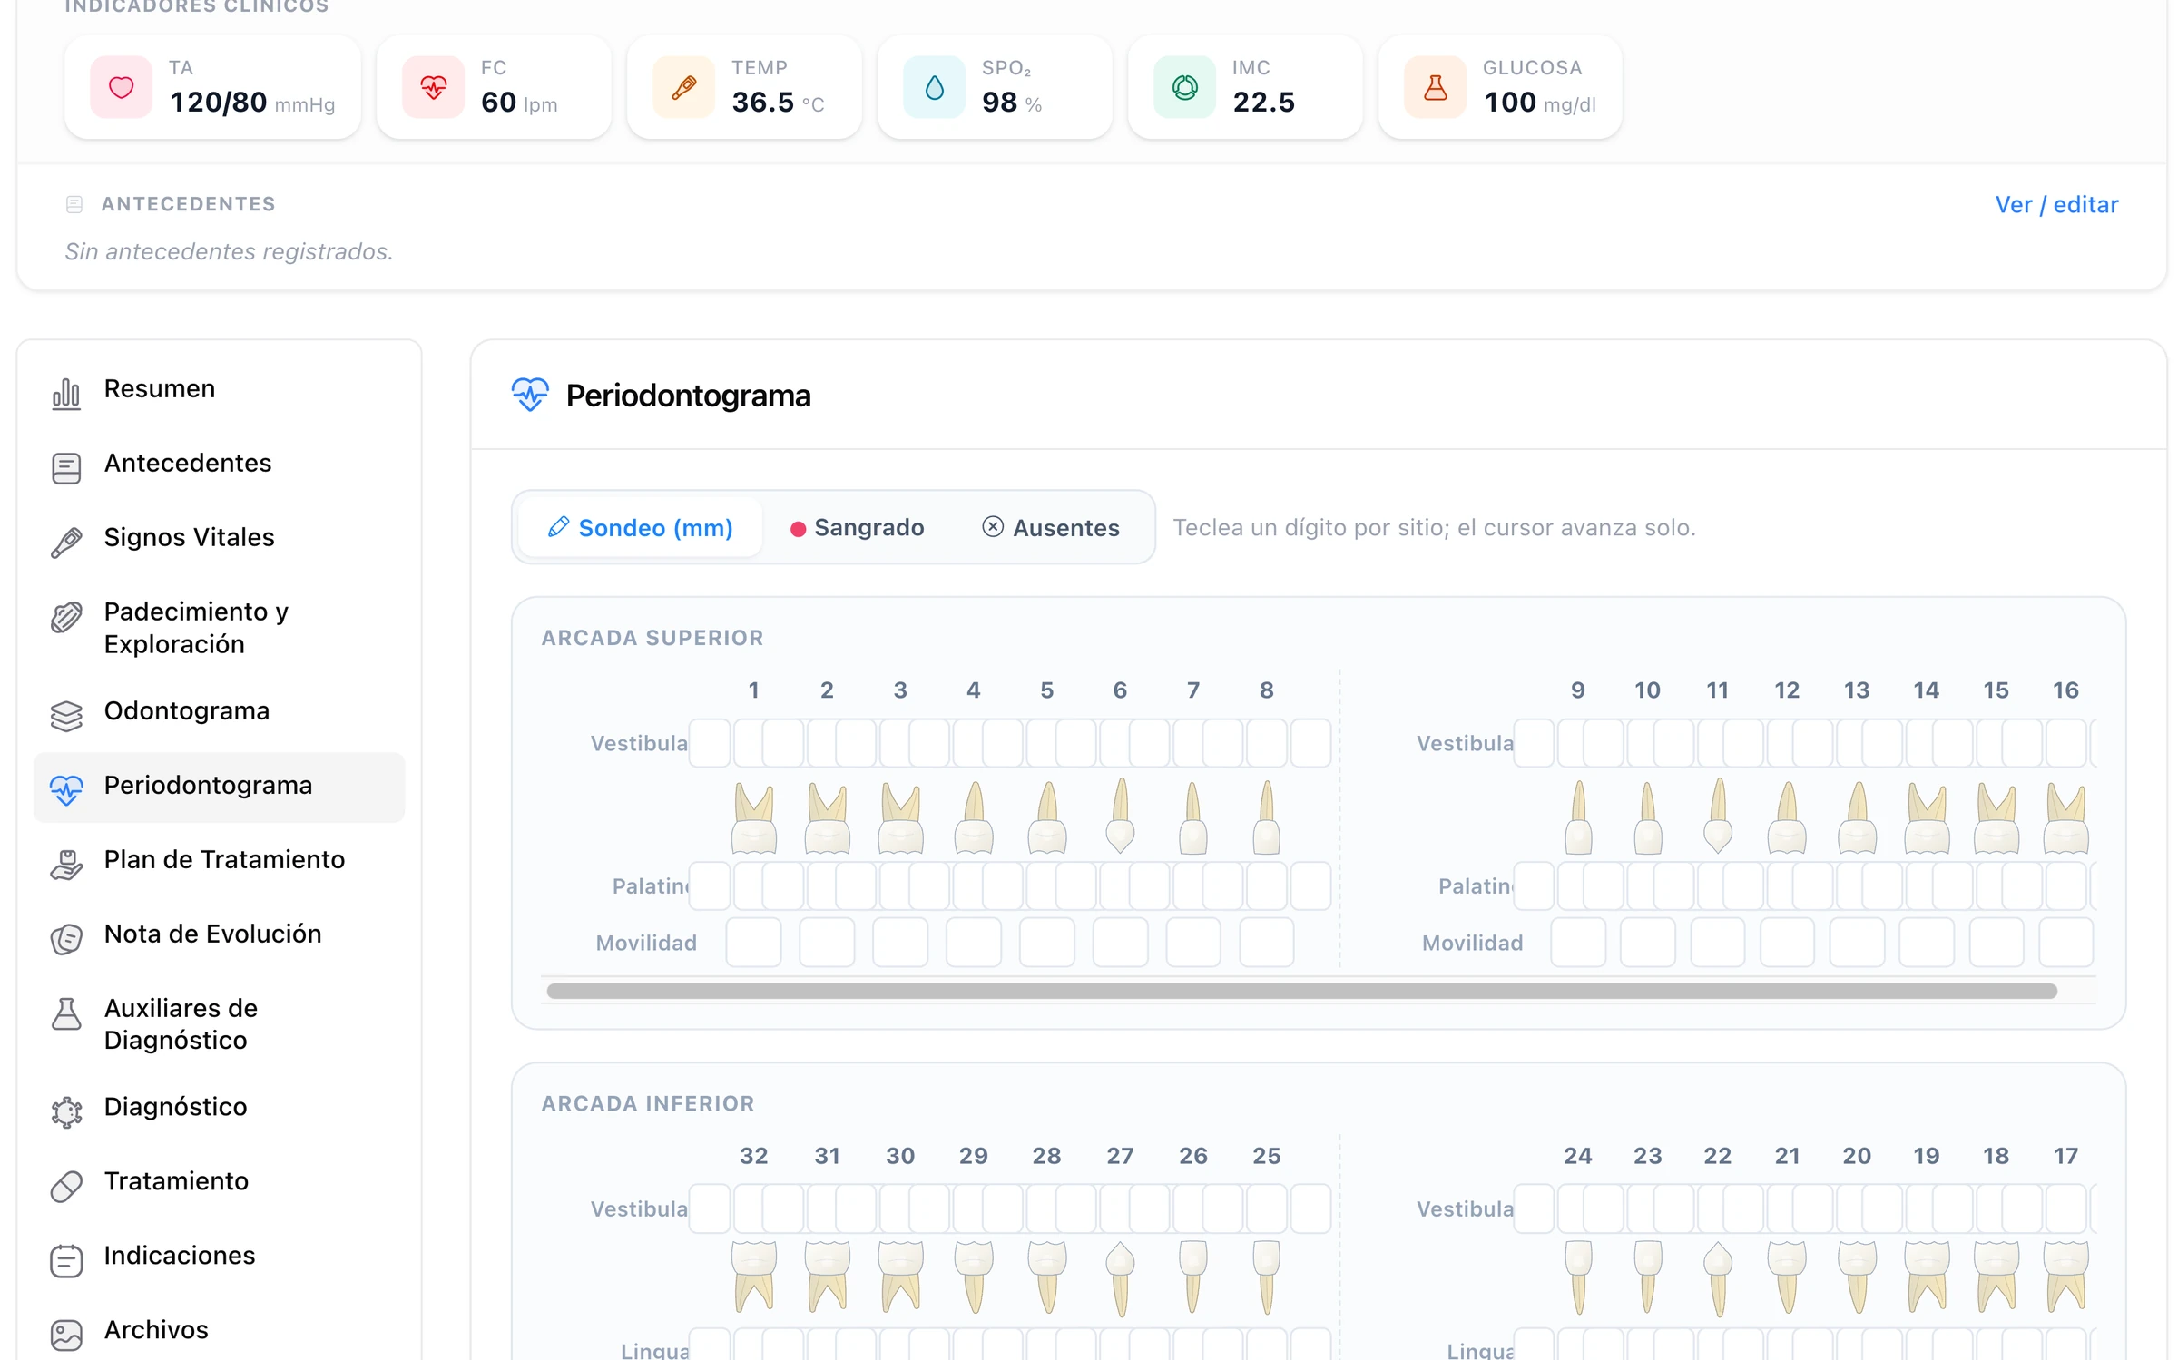Image resolution: width=2178 pixels, height=1360 pixels.
Task: Click the Movilidad field for tooth 4
Action: click(974, 943)
